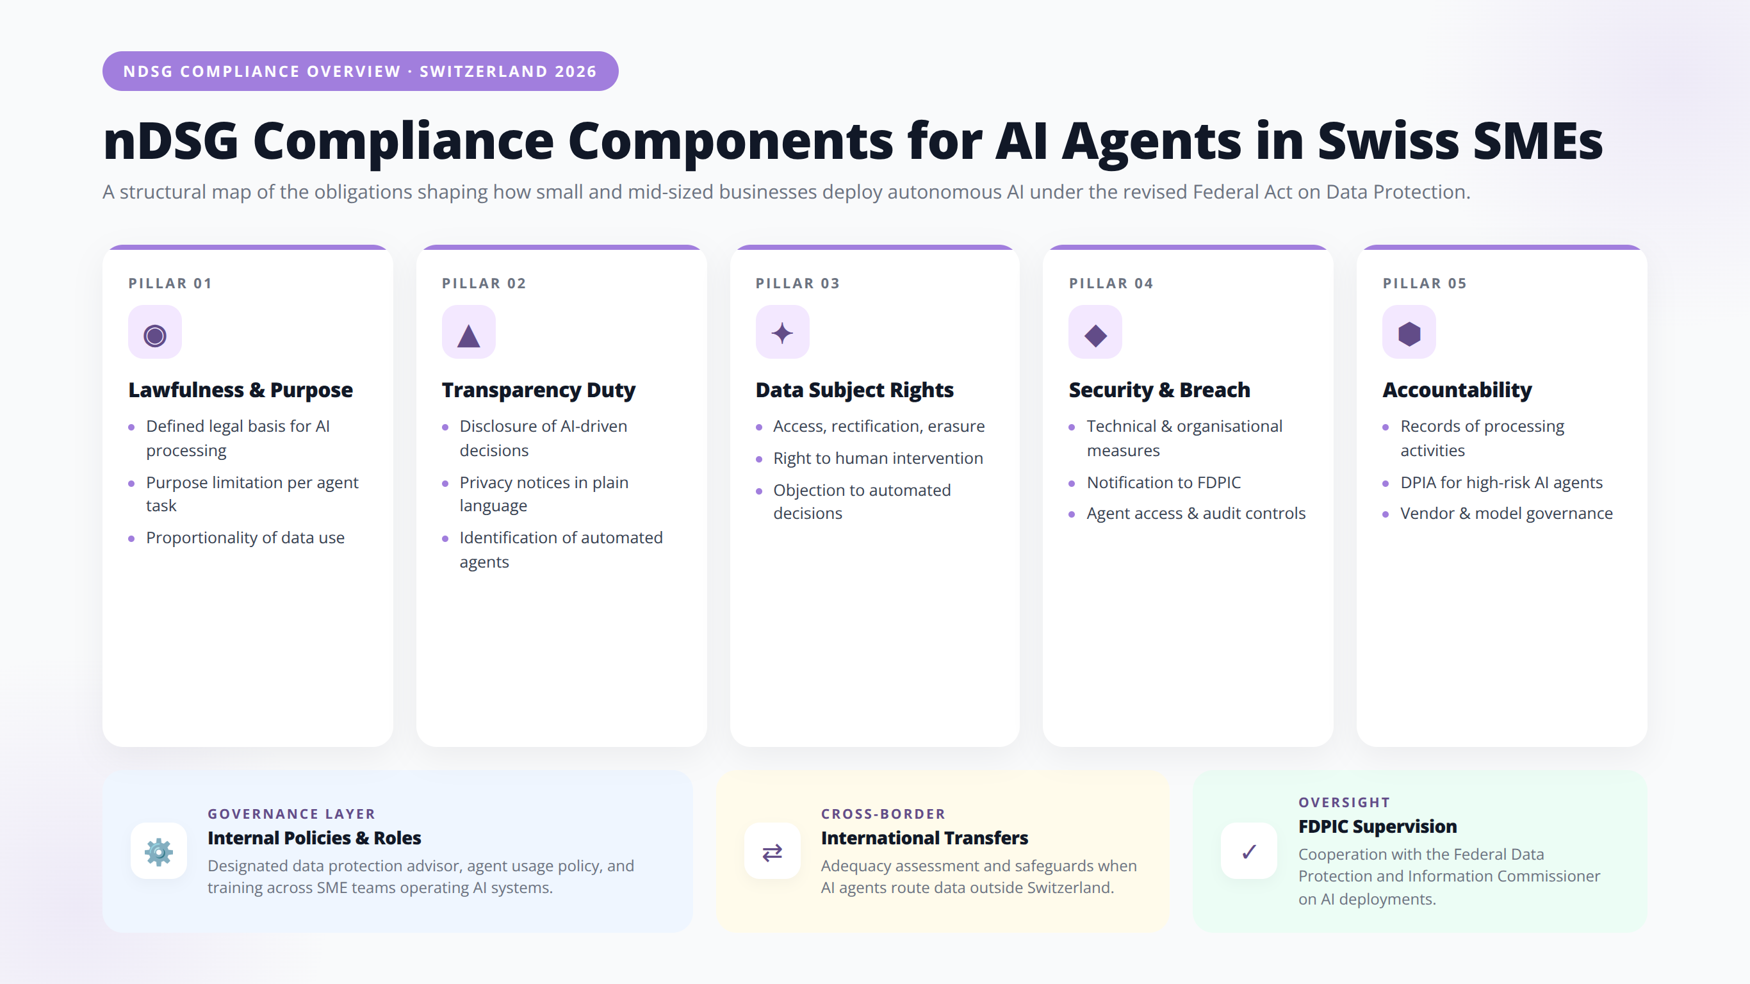Click 'Notification to FDPIC' bullet
1750x984 pixels.
(x=1164, y=482)
